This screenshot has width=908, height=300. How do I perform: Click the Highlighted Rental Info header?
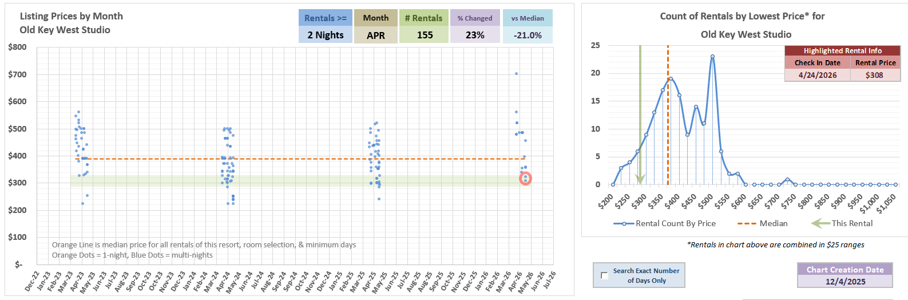842,51
